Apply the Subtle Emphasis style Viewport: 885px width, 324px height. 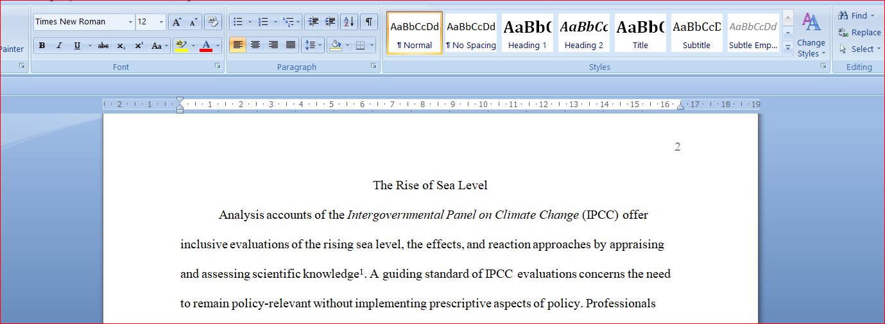point(753,33)
